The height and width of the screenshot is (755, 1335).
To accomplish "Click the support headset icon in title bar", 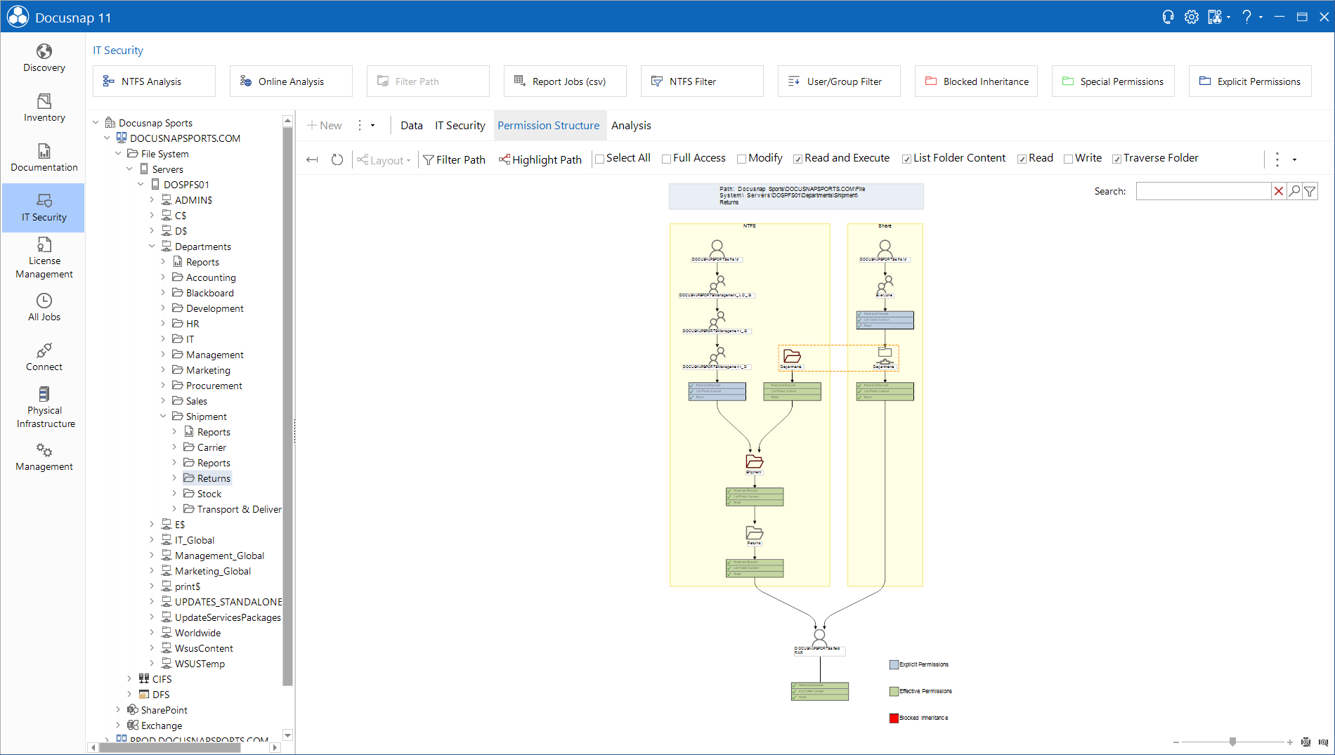I will point(1168,17).
